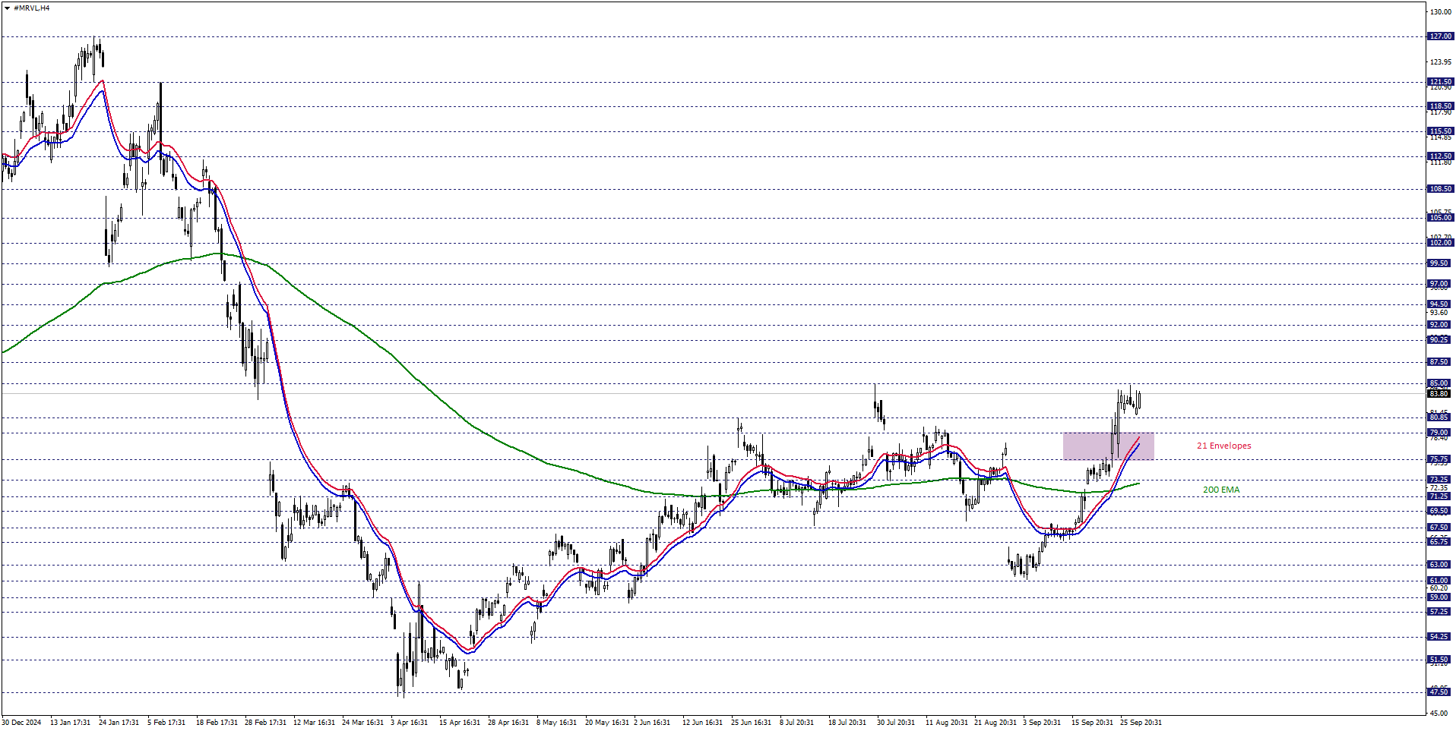Click the "18 Jul 20:31" time label
This screenshot has width=1456, height=731.
847,723
